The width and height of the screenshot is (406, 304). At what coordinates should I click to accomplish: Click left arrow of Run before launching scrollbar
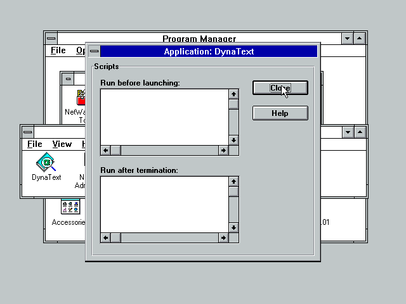106,150
